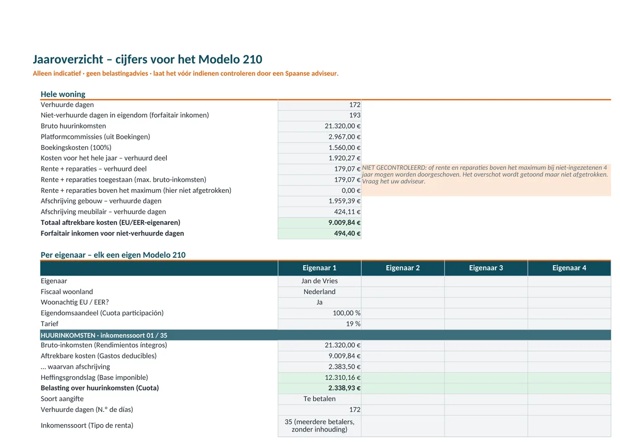Image resolution: width=620 pixels, height=444 pixels.
Task: Select the Woonachtig EU / EER cell Ja
Action: coord(320,302)
